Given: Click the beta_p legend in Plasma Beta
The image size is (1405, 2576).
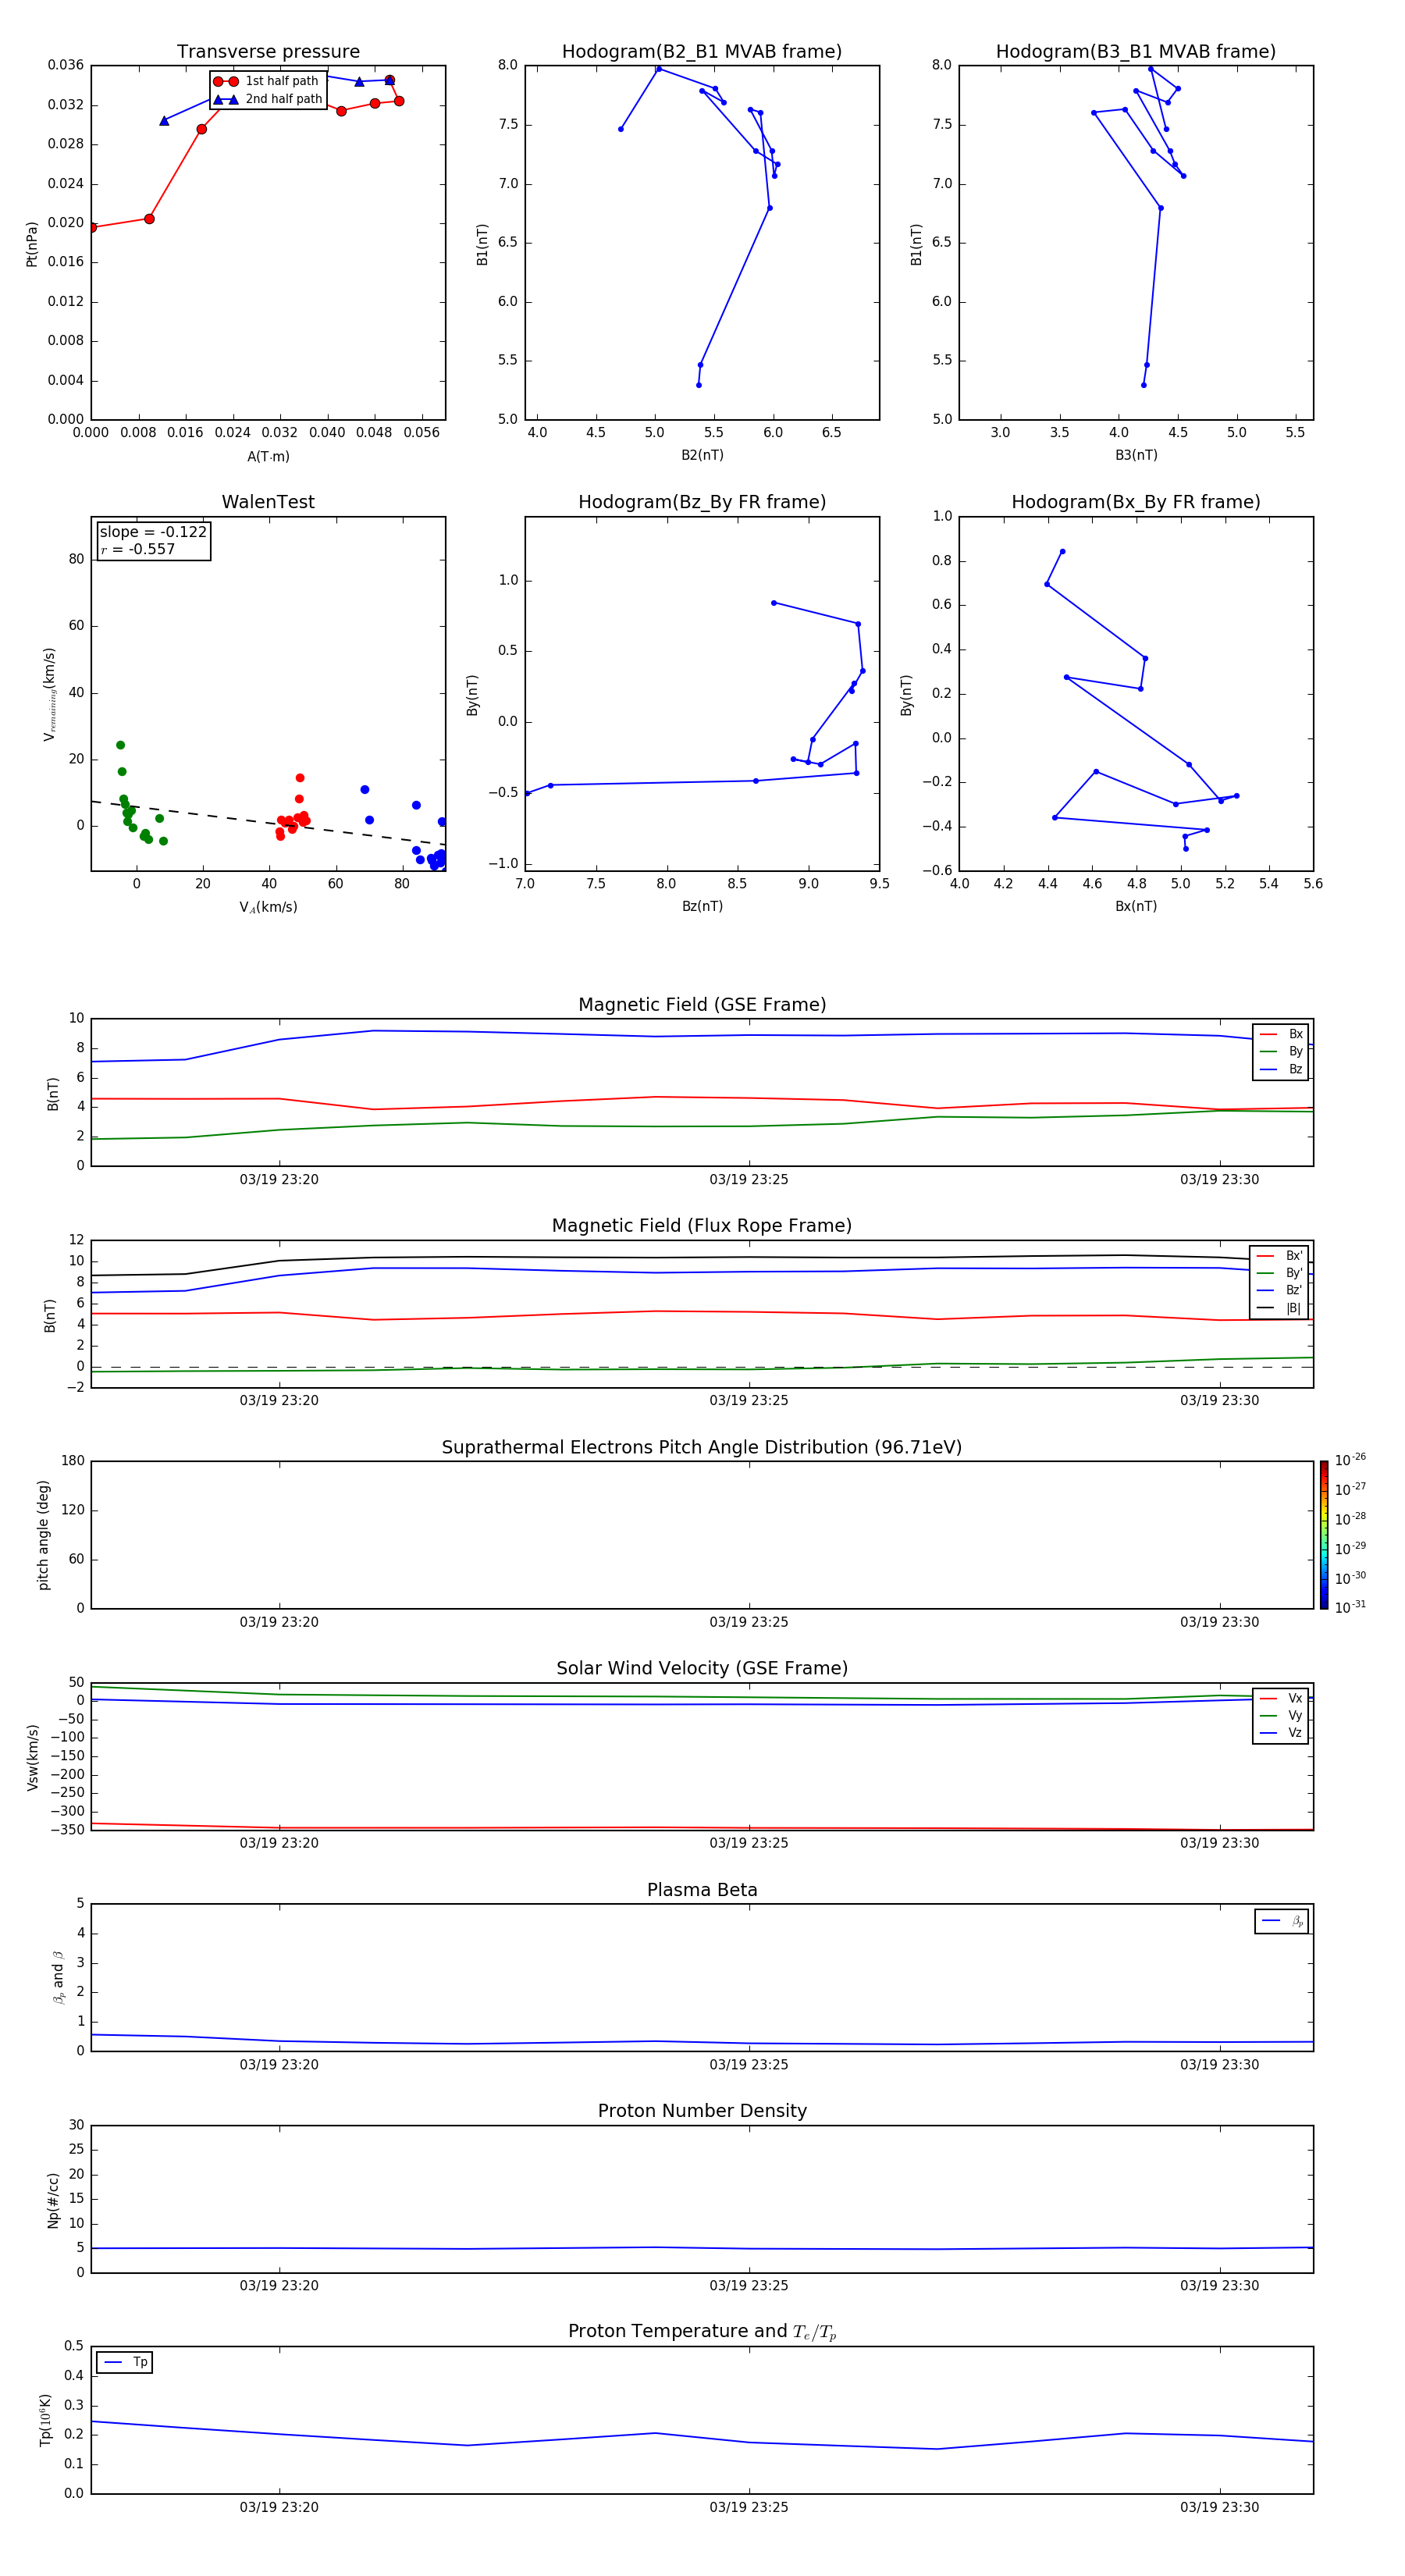Looking at the screenshot, I should 1282,1921.
